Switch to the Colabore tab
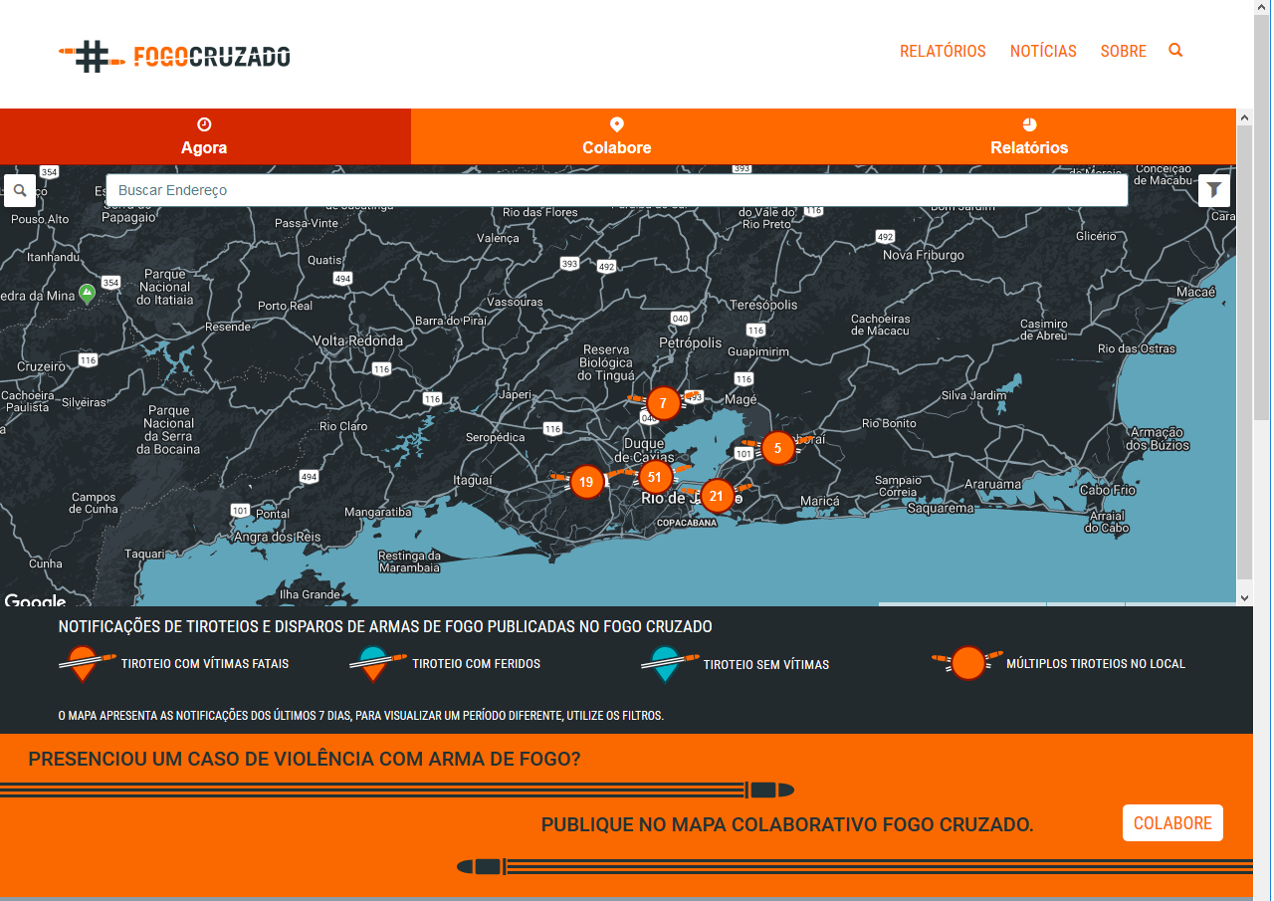1274x901 pixels. pos(616,136)
